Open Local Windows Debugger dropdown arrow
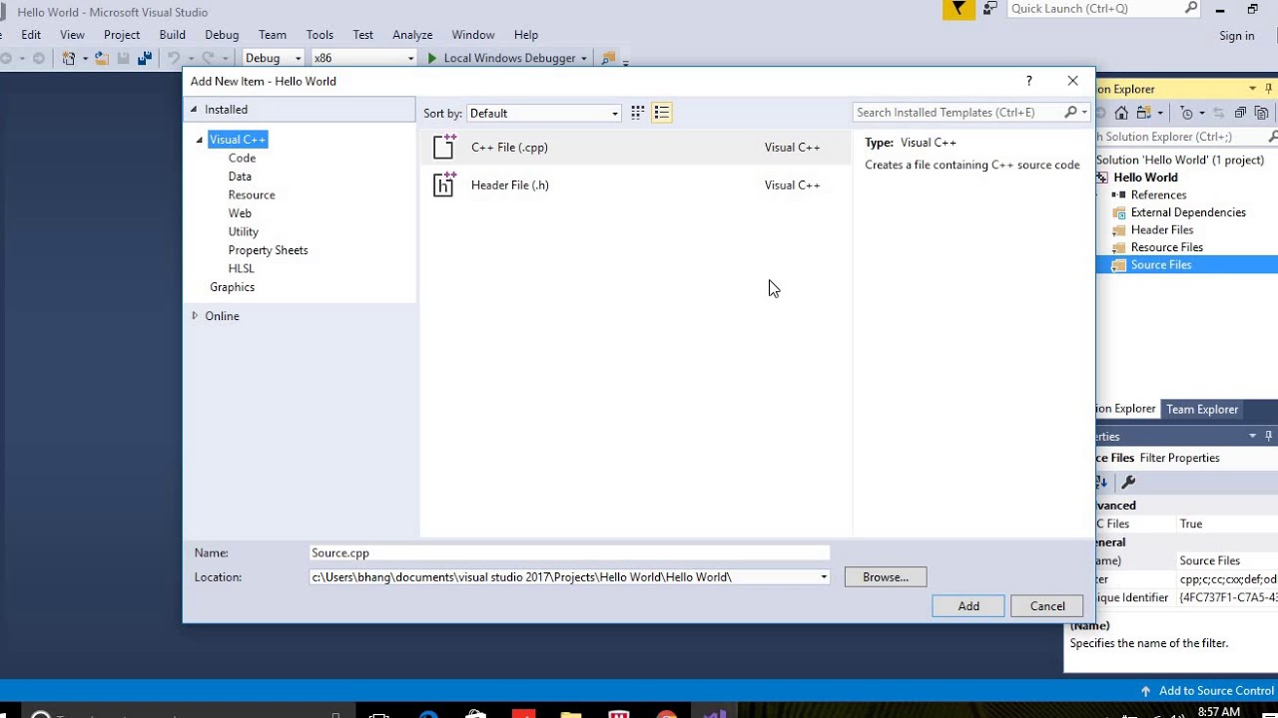The height and width of the screenshot is (718, 1278). pyautogui.click(x=584, y=58)
